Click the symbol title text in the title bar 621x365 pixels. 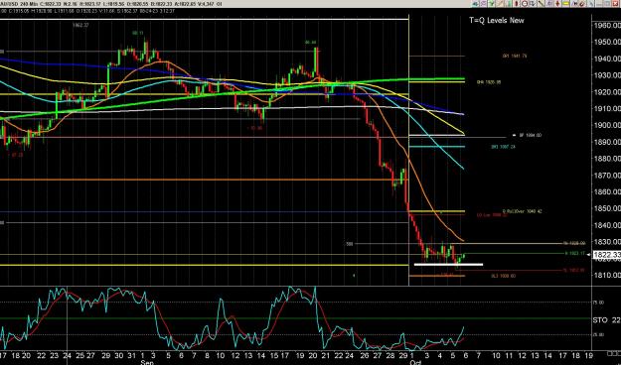(111, 4)
